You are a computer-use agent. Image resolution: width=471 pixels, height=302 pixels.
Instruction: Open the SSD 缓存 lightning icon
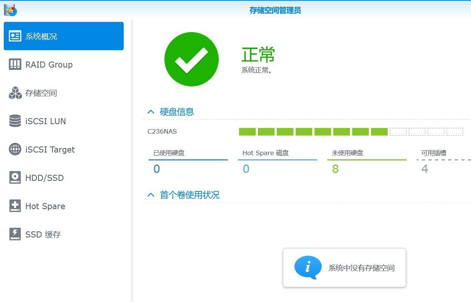click(15, 234)
